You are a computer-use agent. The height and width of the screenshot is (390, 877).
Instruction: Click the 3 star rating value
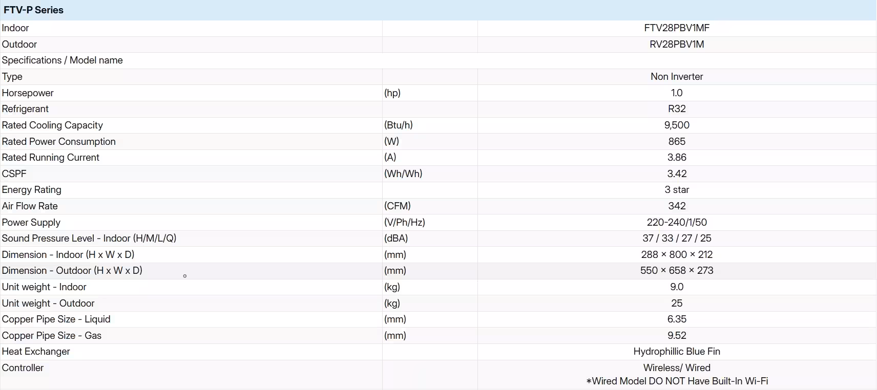point(677,190)
